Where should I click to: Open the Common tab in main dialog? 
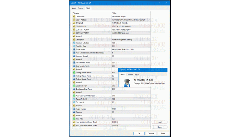point(81,8)
